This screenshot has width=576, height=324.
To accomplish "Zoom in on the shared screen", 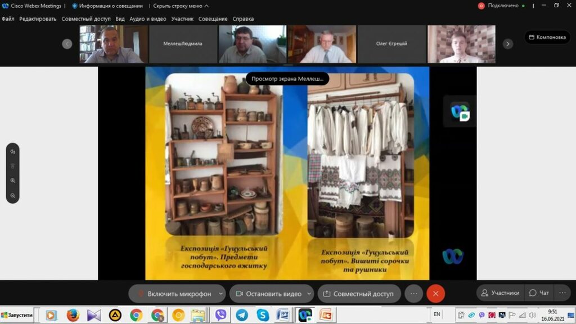I will (12, 181).
